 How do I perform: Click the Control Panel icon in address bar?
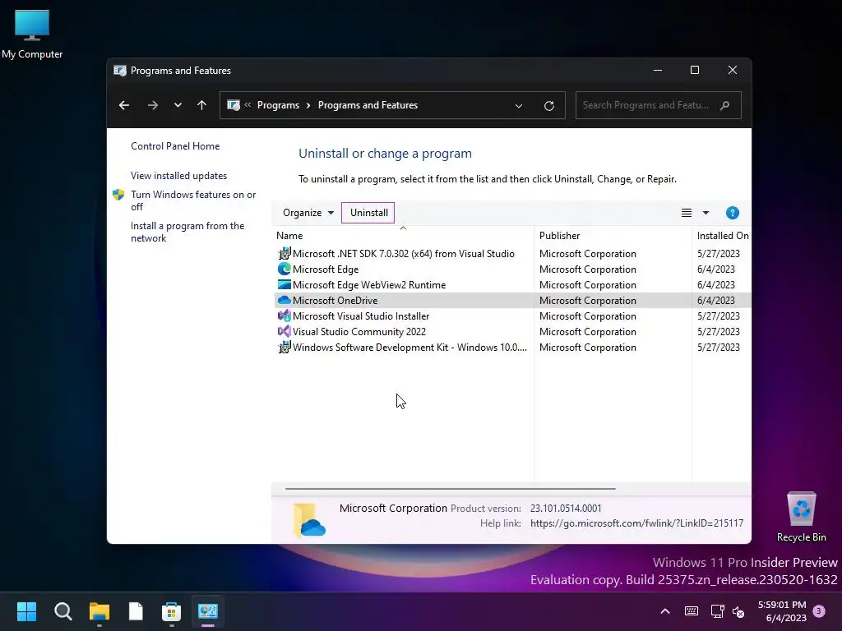[x=233, y=105]
